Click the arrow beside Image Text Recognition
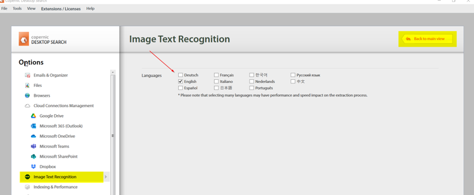The image size is (474, 195). click(106, 177)
